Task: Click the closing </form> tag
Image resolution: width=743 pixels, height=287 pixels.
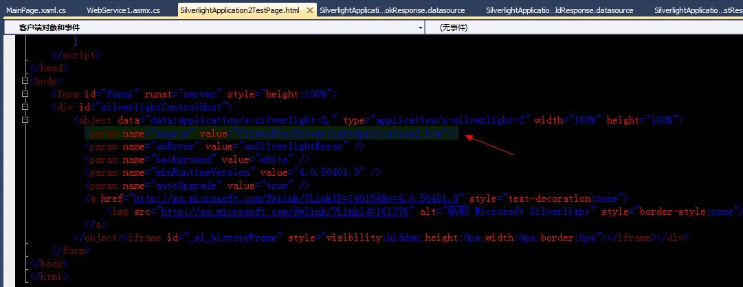Action: click(71, 251)
